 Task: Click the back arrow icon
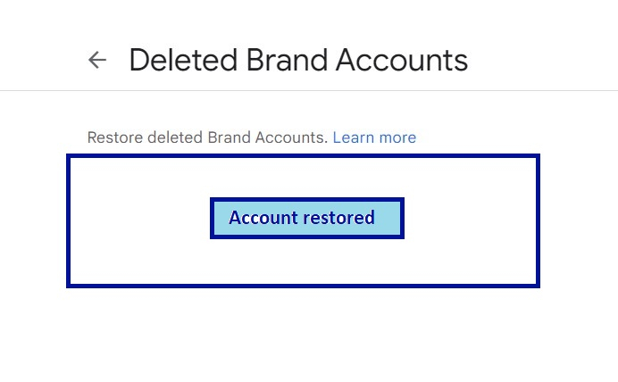pyautogui.click(x=97, y=60)
